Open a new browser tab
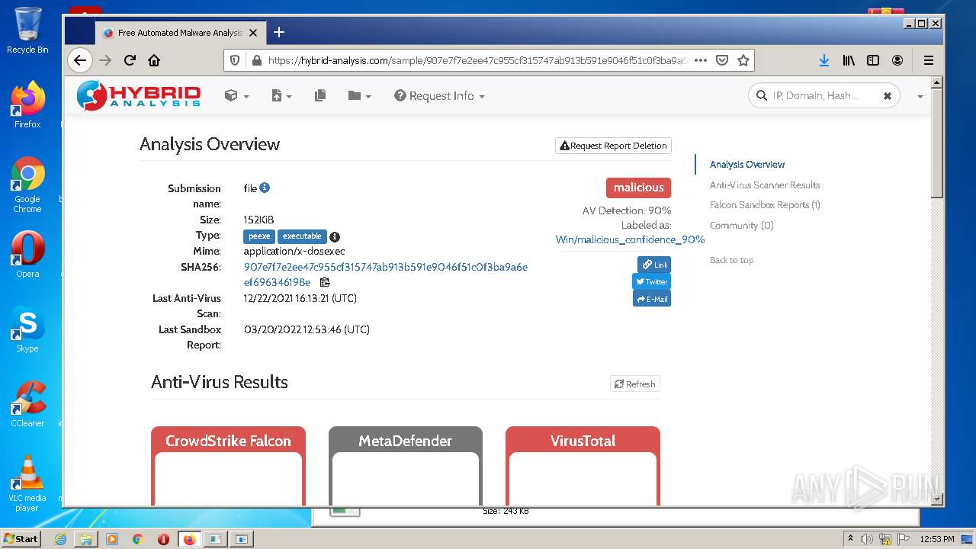The height and width of the screenshot is (549, 976). [x=279, y=32]
